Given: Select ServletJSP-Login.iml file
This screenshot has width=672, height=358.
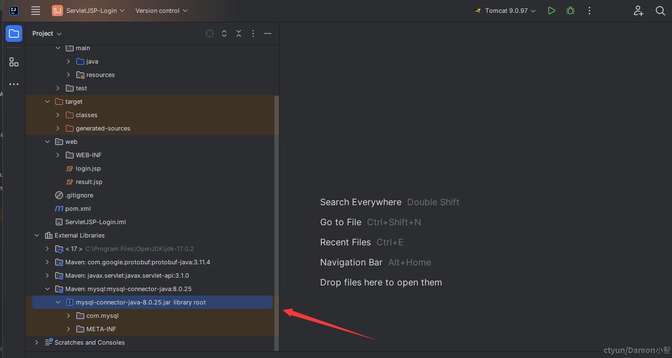Looking at the screenshot, I should (95, 222).
